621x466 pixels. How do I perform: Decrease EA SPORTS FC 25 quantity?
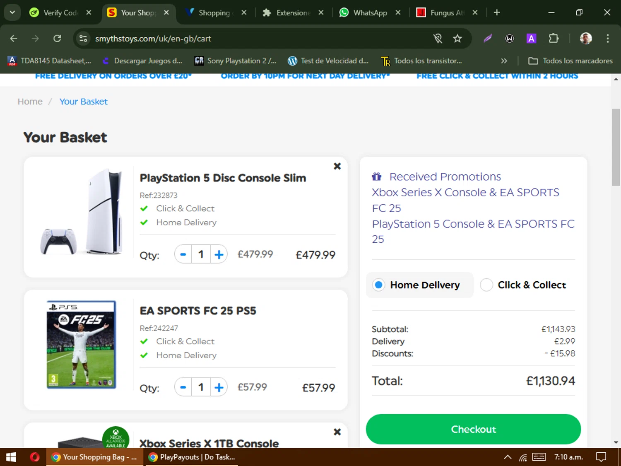pyautogui.click(x=183, y=387)
